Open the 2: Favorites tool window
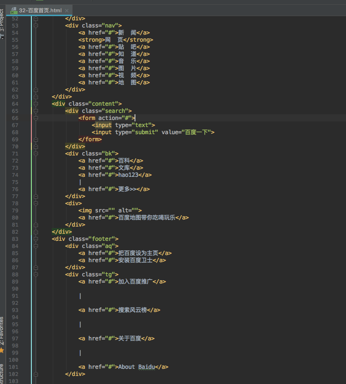 click(2, 331)
